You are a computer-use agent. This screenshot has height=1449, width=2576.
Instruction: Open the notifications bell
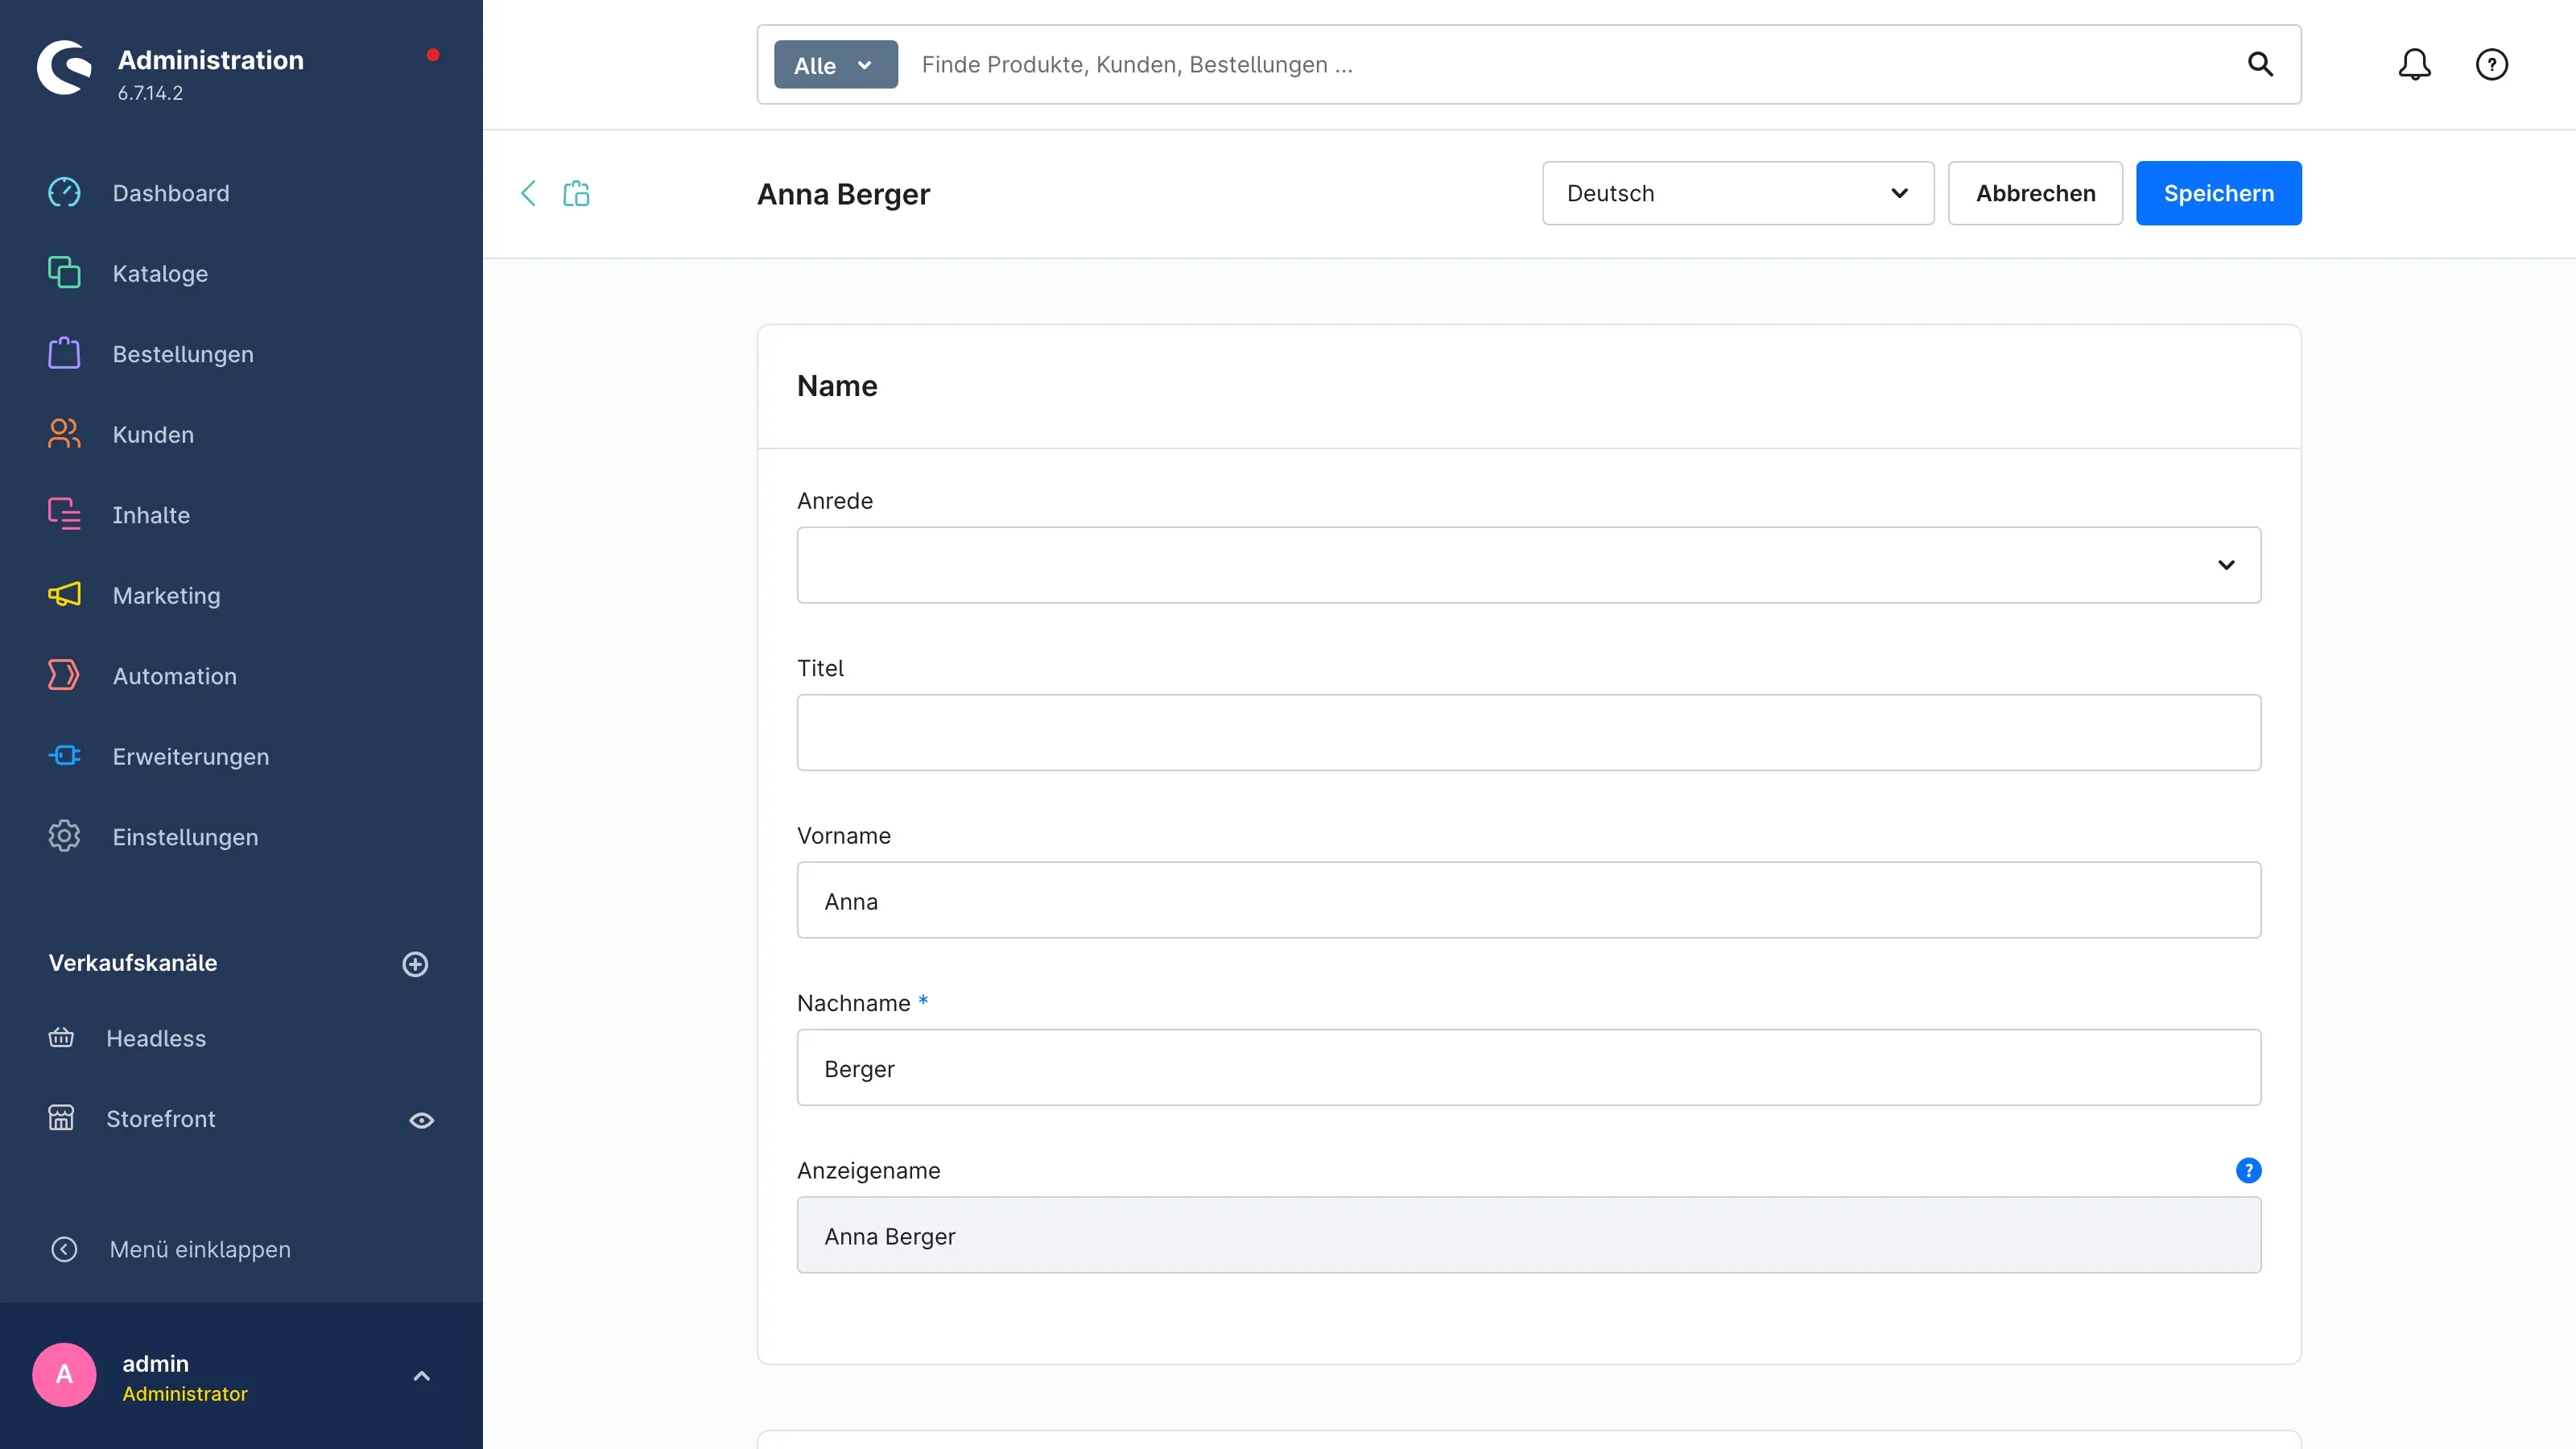click(x=2414, y=65)
